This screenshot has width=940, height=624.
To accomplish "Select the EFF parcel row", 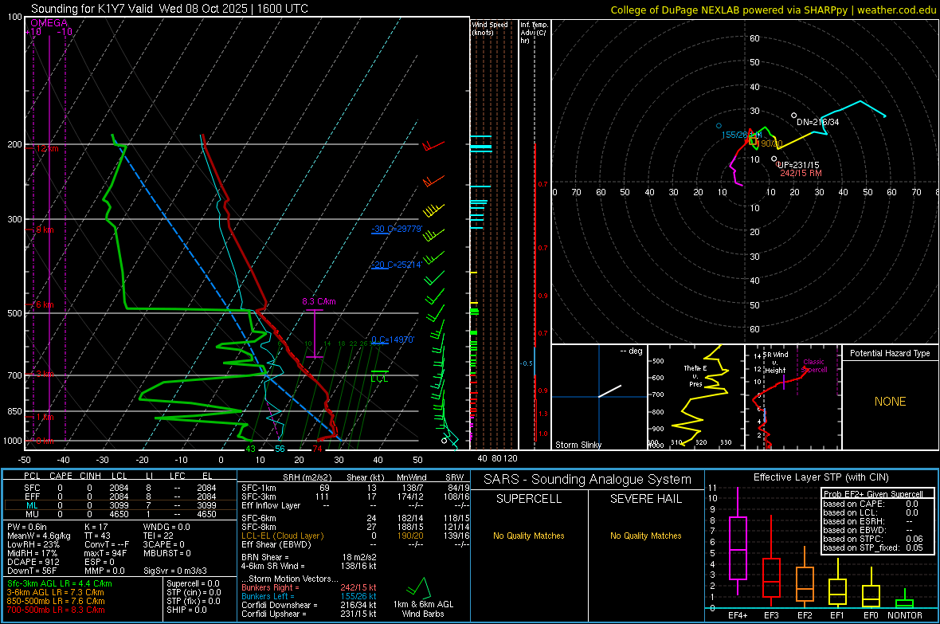I will (x=120, y=496).
